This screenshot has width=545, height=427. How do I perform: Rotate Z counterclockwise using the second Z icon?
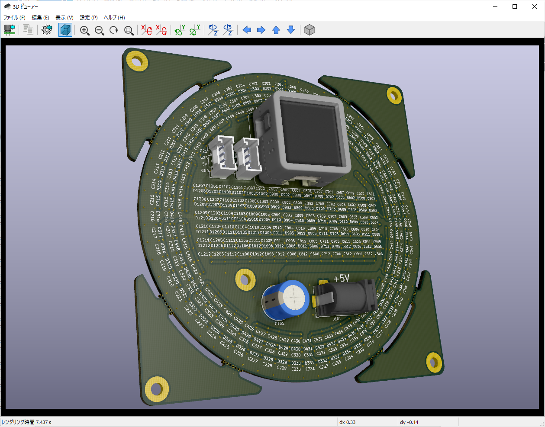(228, 30)
